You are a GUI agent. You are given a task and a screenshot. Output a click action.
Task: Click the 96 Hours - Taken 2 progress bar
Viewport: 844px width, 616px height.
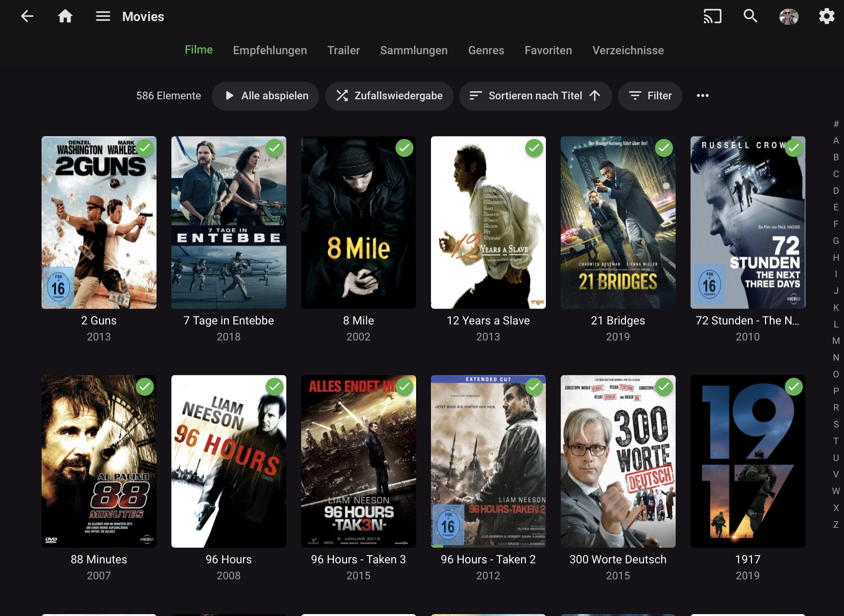click(x=488, y=546)
